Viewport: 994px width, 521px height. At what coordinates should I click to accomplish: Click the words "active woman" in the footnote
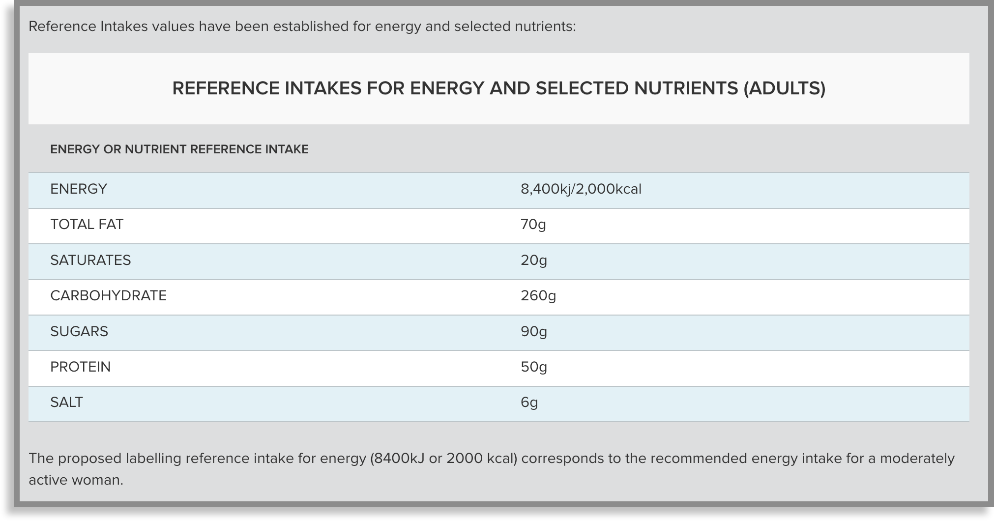[x=76, y=480]
